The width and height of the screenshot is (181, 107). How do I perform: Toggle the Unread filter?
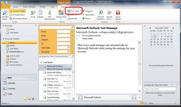72,19
